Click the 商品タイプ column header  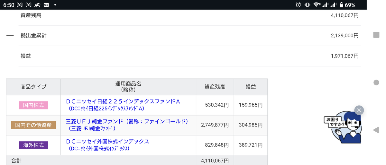coord(33,87)
